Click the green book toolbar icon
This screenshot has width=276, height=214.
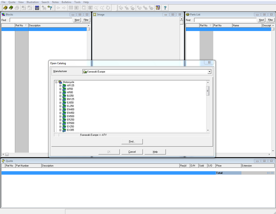point(11,8)
